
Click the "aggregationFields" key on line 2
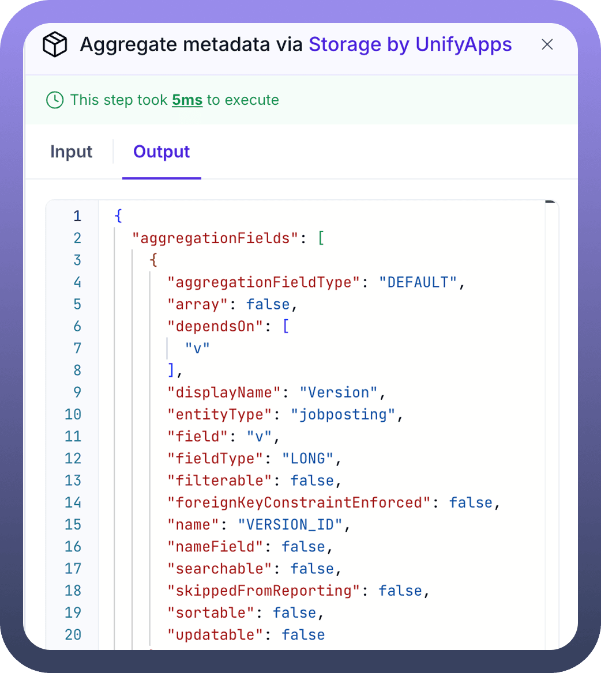(x=216, y=238)
